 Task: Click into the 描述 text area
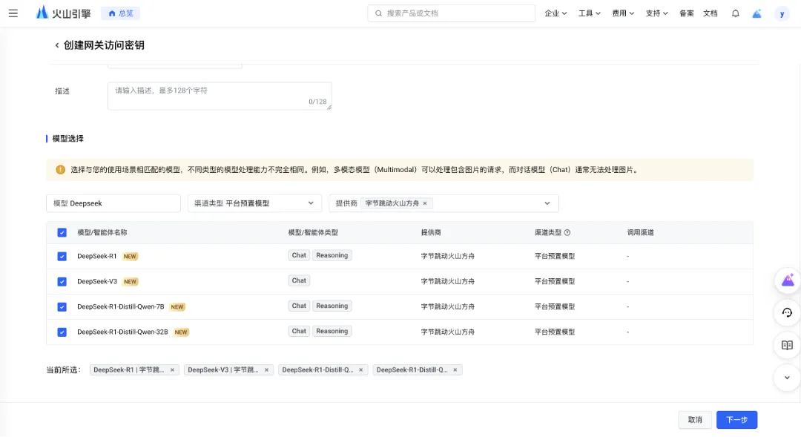point(220,96)
